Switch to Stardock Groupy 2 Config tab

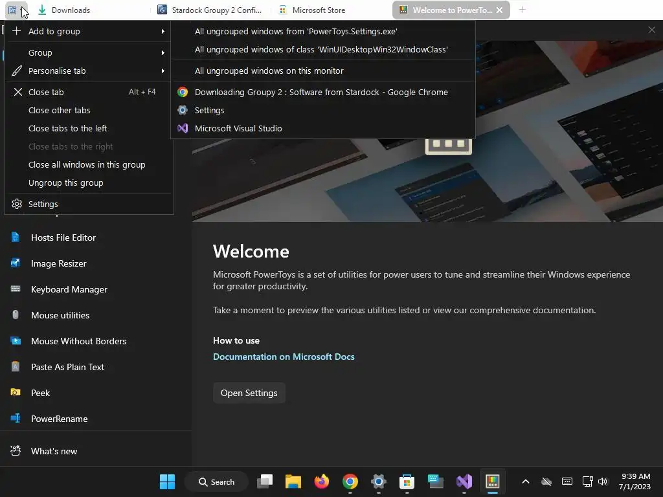coord(212,10)
